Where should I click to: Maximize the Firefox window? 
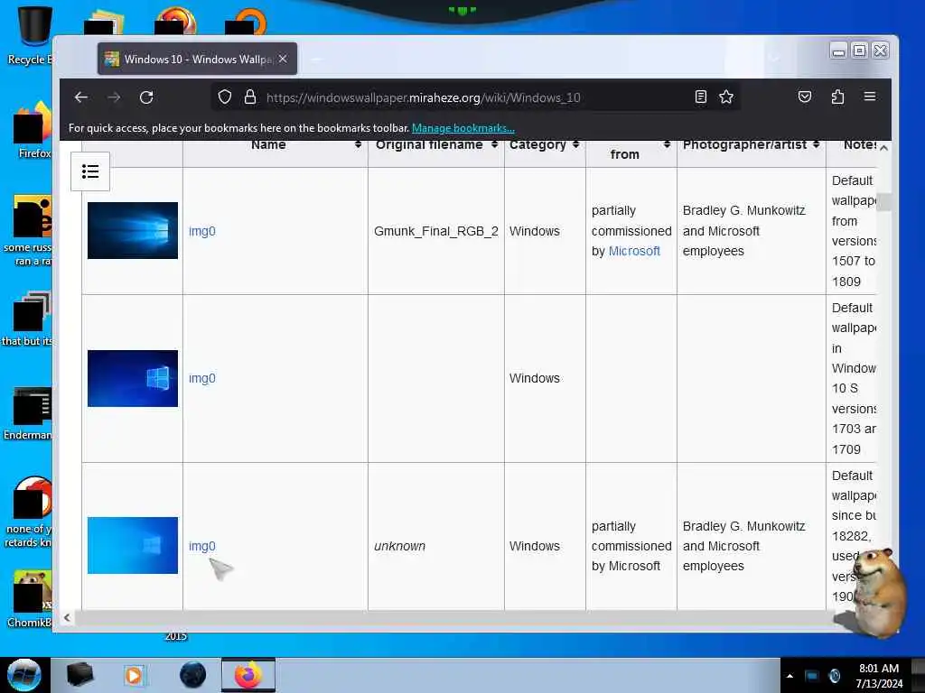click(x=860, y=51)
